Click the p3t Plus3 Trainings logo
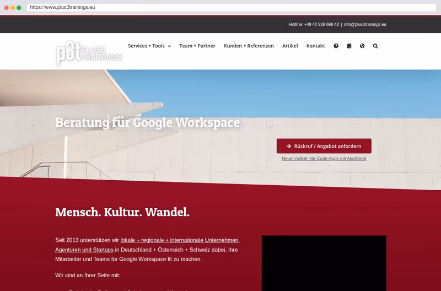This screenshot has height=291, width=441. [x=89, y=53]
